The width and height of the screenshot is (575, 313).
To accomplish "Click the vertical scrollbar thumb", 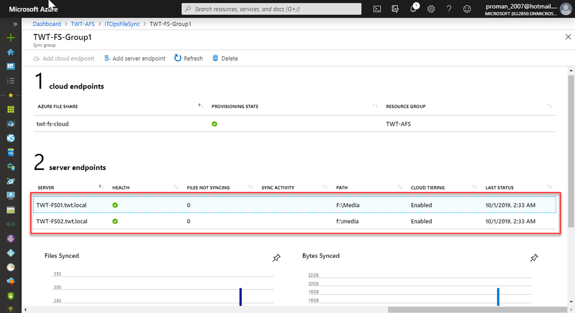I will pos(571,152).
